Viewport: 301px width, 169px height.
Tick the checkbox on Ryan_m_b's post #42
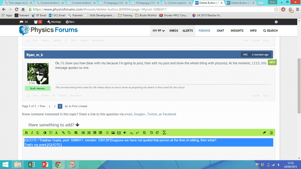[29, 96]
